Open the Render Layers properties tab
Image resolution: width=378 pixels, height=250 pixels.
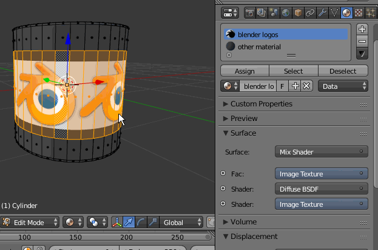[262, 13]
